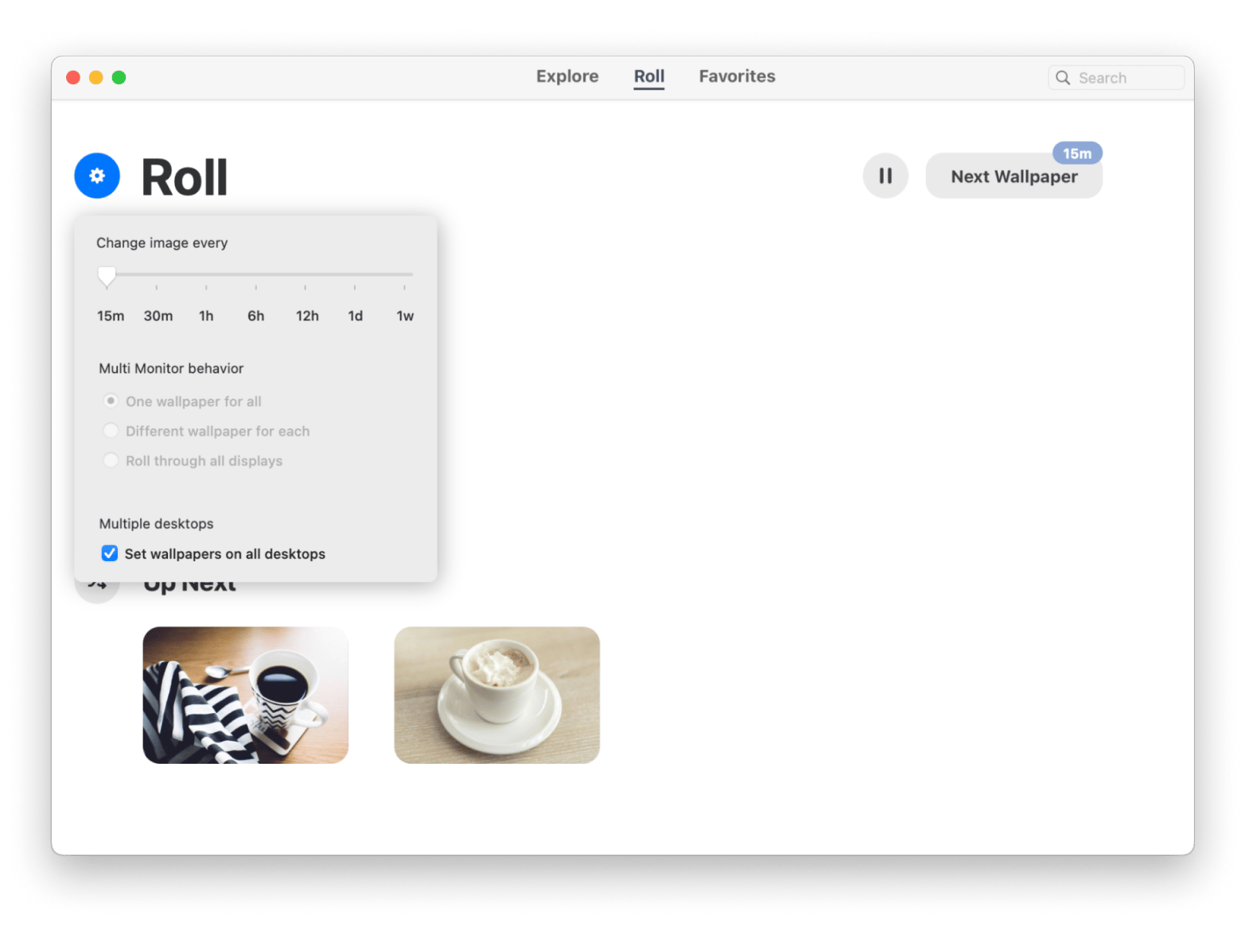Pause the wallpaper rotation
The height and width of the screenshot is (930, 1241).
click(x=885, y=176)
